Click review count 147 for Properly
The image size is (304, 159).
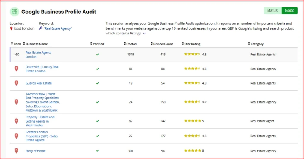pos(163,121)
